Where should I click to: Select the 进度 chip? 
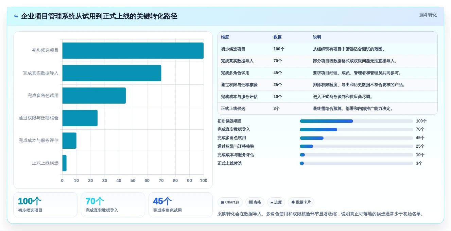(x=276, y=202)
